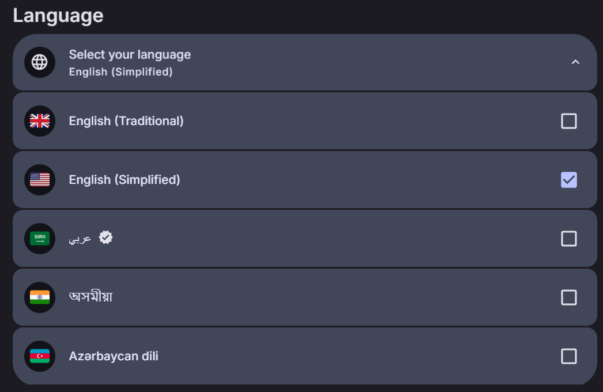Toggle the Azərbaycan dili checkbox

coord(568,356)
